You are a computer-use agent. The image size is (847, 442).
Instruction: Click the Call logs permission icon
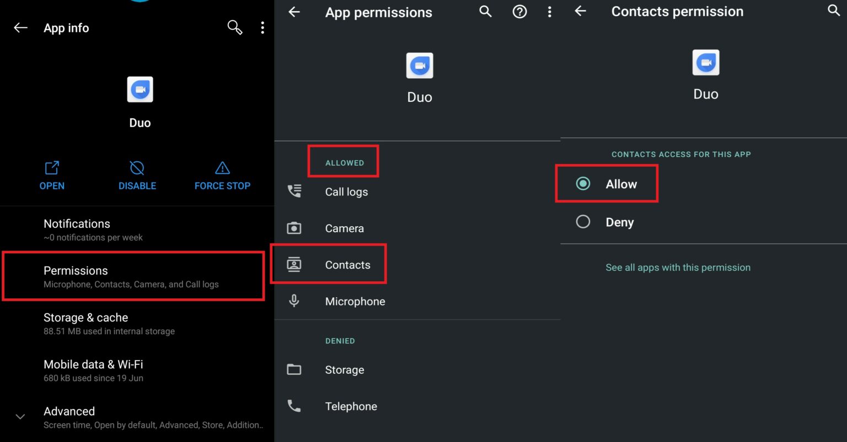click(x=294, y=190)
